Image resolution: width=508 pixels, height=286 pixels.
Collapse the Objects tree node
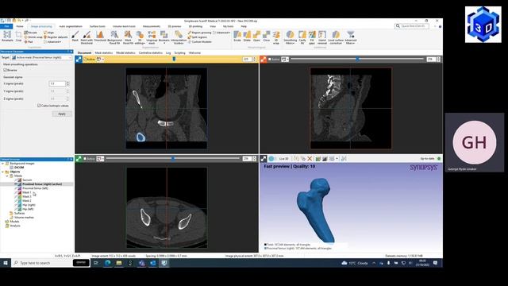point(3,172)
